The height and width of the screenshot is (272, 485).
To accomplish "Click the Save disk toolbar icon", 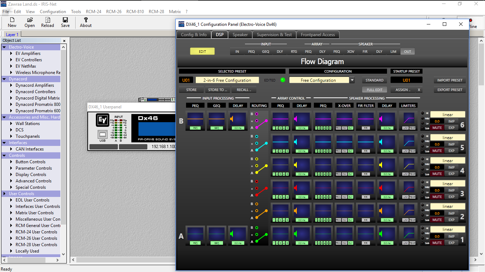I will (x=65, y=20).
